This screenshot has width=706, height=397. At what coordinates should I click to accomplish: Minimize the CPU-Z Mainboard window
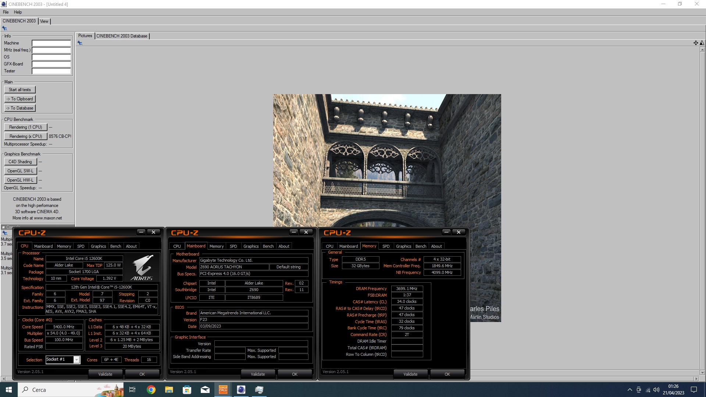pos(293,232)
